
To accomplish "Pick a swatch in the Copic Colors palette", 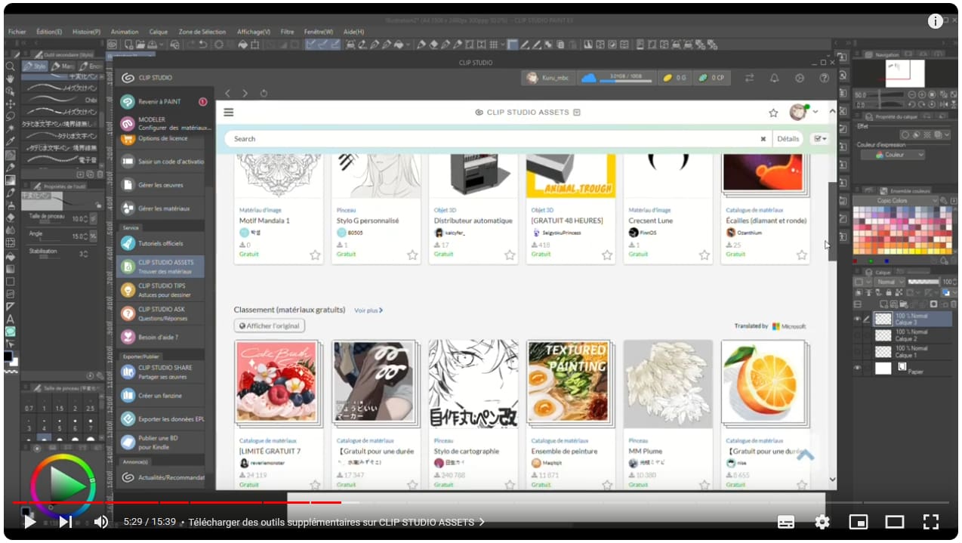I will [x=901, y=231].
